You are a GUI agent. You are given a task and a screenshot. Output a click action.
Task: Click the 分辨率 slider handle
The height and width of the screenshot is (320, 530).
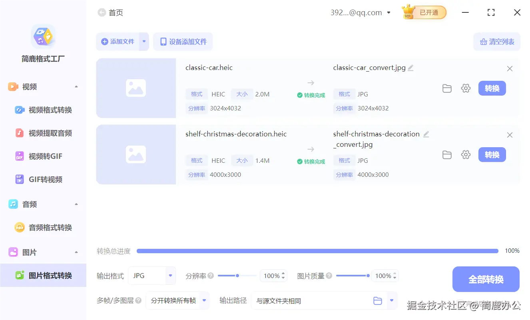(237, 276)
